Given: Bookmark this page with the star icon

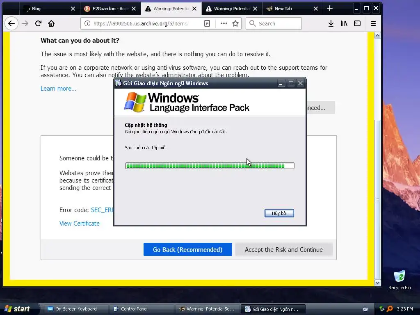Looking at the screenshot, I should pos(235,23).
